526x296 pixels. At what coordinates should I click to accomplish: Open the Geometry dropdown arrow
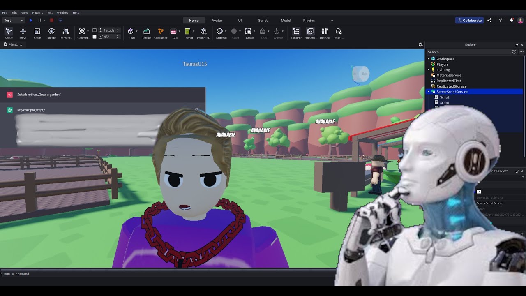88,31
